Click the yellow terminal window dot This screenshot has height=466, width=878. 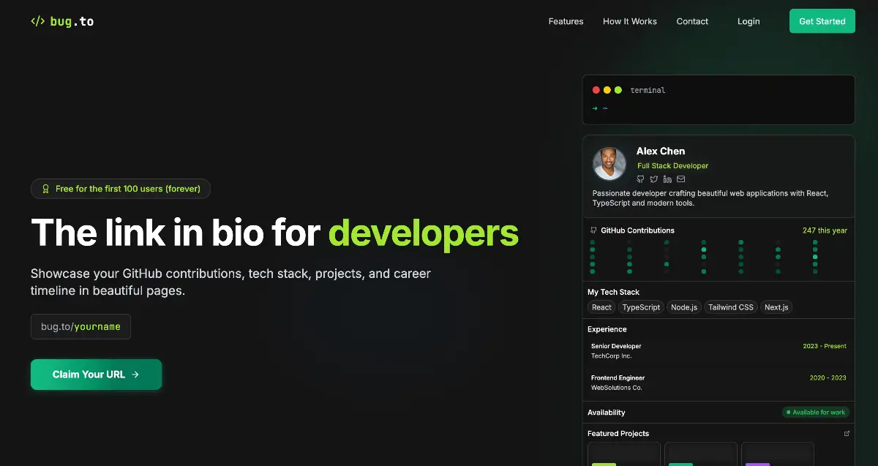(x=607, y=90)
